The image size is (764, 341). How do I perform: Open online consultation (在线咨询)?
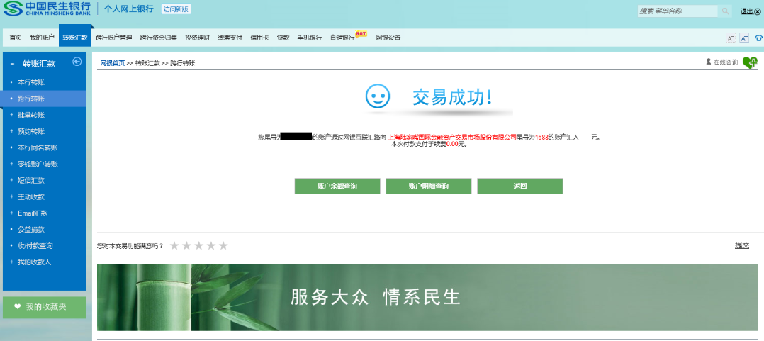point(722,62)
